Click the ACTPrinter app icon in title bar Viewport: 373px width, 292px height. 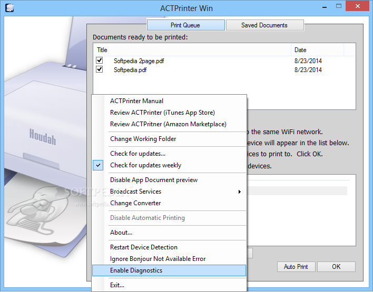pos(9,8)
